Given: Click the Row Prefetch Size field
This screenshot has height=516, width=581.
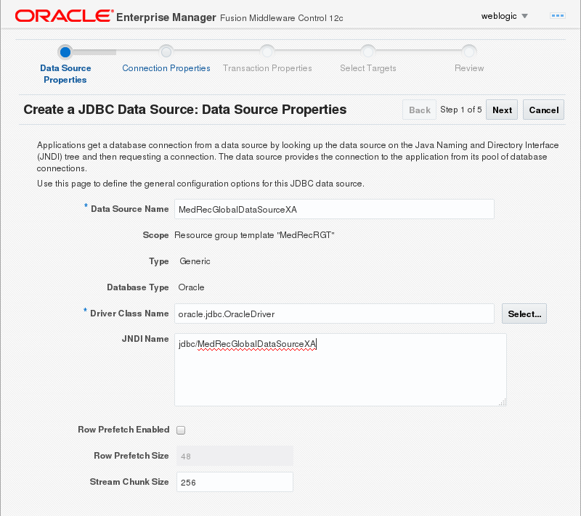Looking at the screenshot, I should coord(235,456).
